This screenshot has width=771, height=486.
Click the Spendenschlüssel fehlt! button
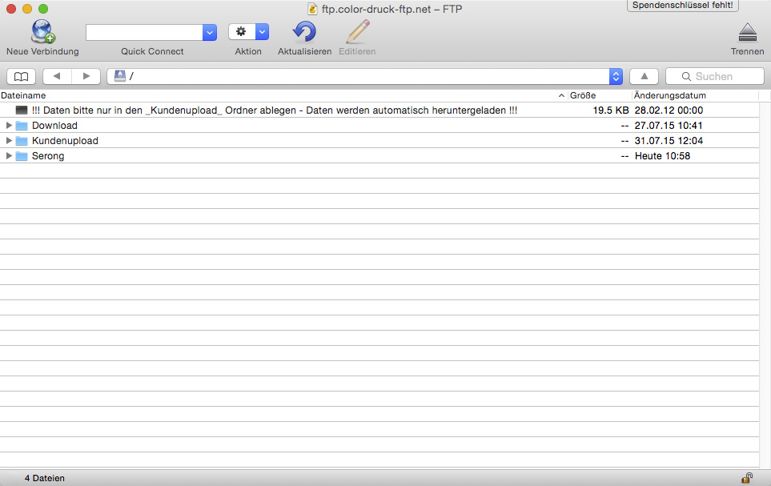click(682, 6)
